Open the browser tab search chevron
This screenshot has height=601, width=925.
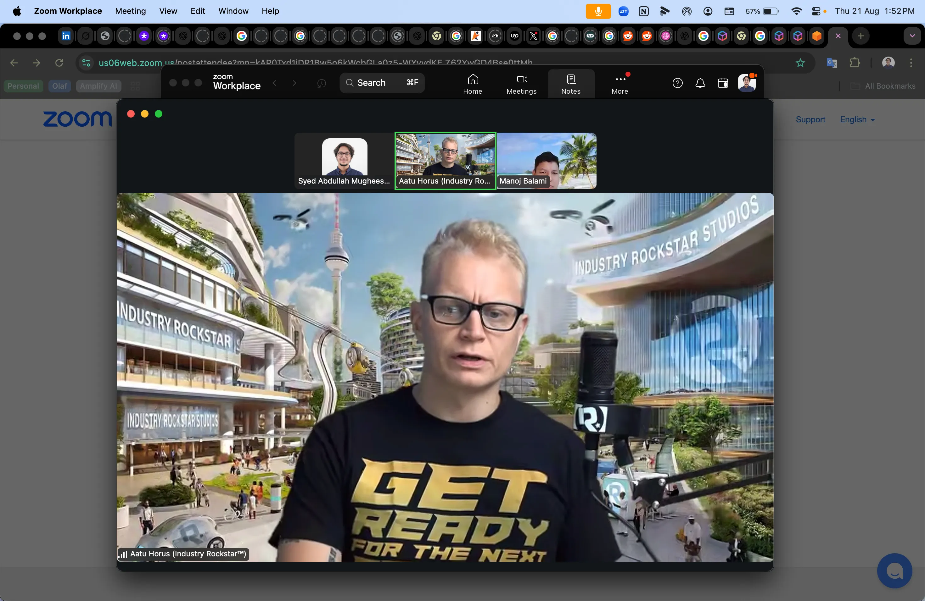[912, 36]
